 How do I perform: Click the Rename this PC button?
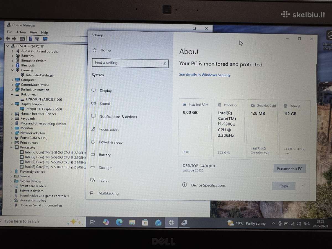click(x=290, y=168)
